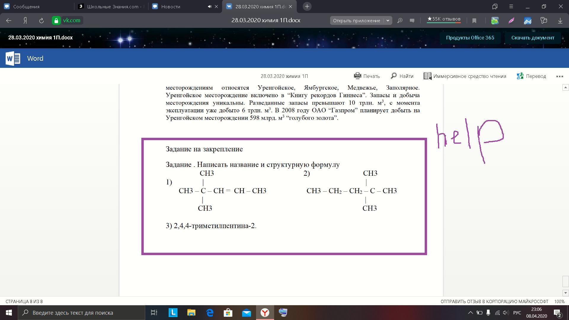Click the Word logo icon
The height and width of the screenshot is (320, 569).
tap(13, 58)
